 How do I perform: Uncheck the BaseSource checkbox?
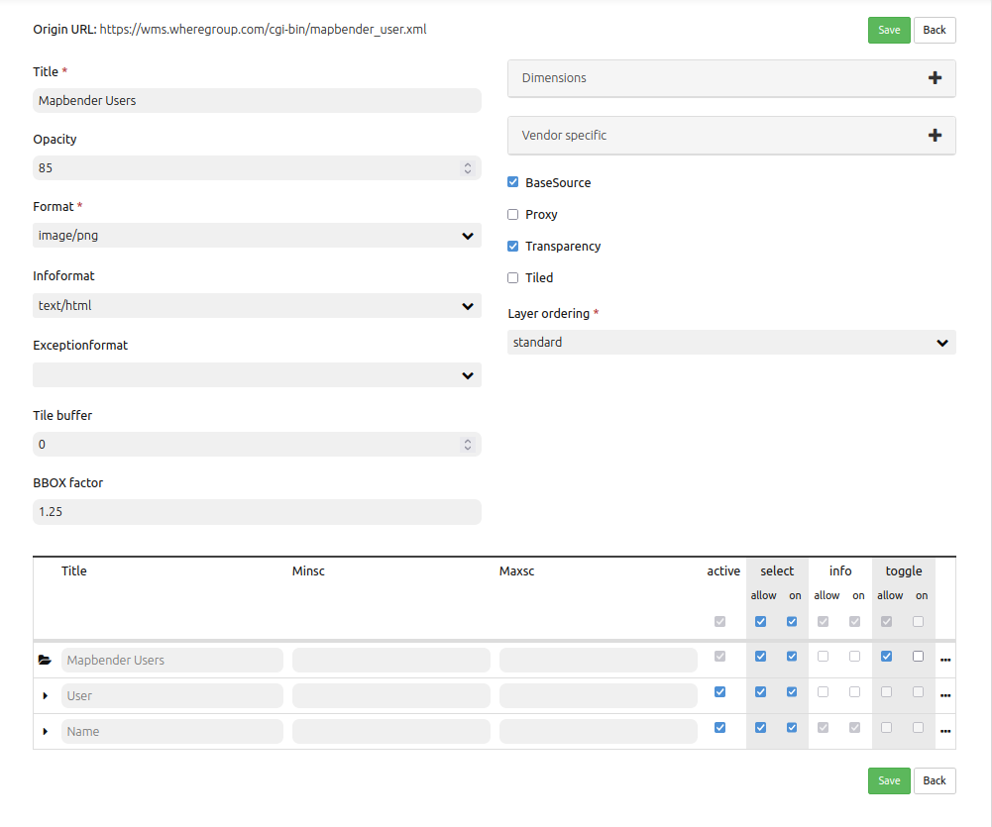tap(513, 182)
